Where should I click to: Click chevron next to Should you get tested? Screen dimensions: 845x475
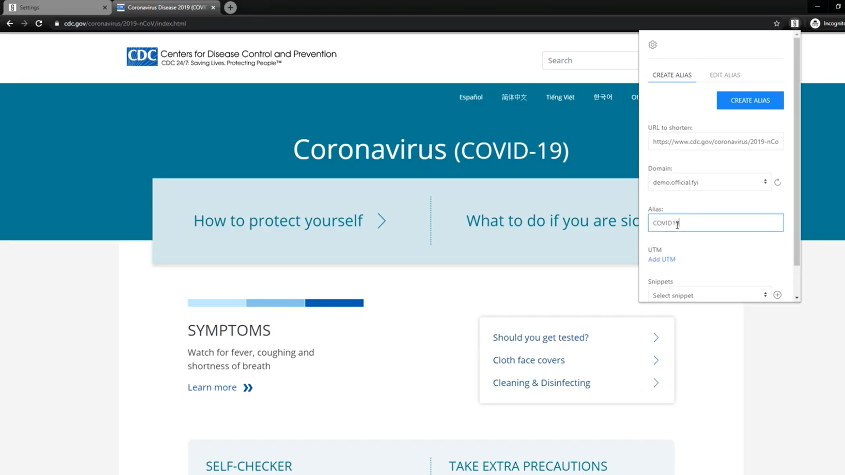[x=656, y=337]
